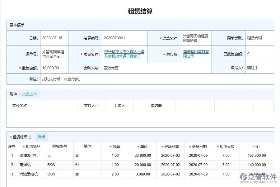Click the sort arrows beside 租赁明细

click(x=30, y=137)
